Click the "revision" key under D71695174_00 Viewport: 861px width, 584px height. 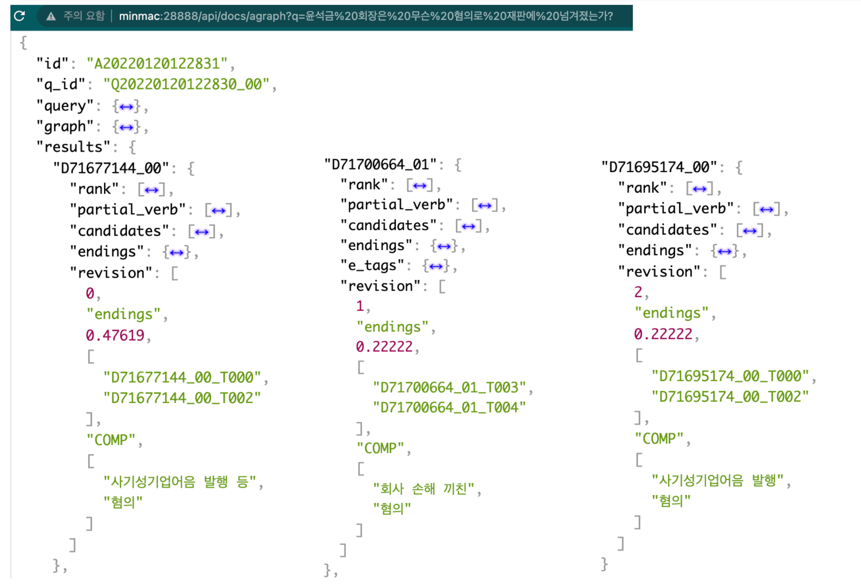pos(659,272)
